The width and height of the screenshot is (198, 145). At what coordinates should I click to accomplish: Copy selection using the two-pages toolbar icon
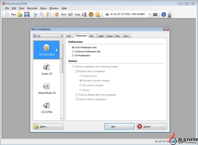point(42,14)
